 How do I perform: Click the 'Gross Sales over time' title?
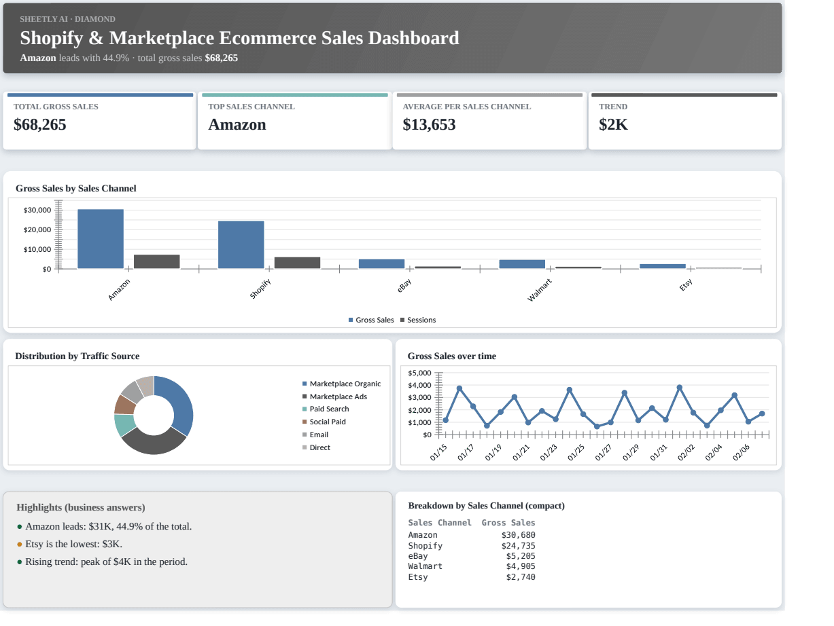tap(452, 356)
